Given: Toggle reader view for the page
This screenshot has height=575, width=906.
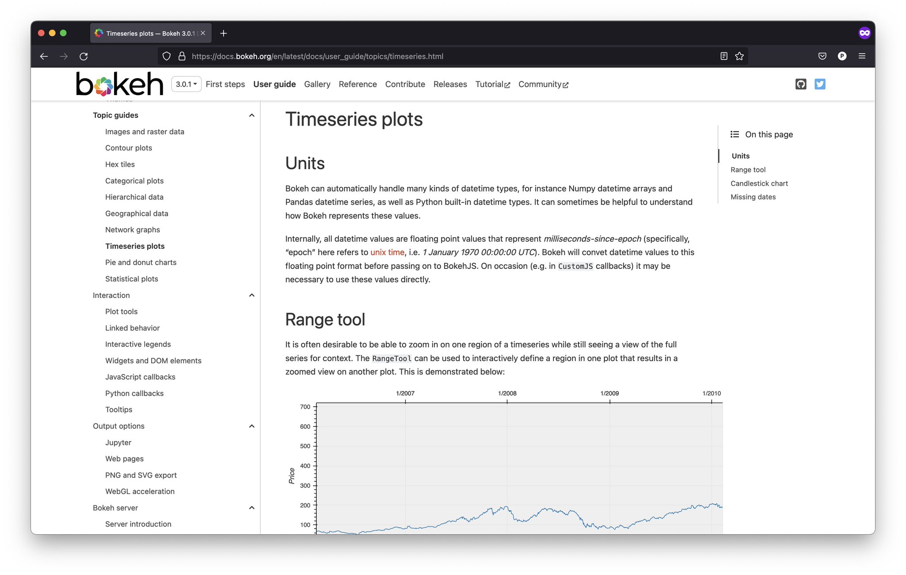Looking at the screenshot, I should click(x=724, y=56).
